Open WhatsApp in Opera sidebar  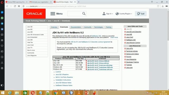pos(2,18)
